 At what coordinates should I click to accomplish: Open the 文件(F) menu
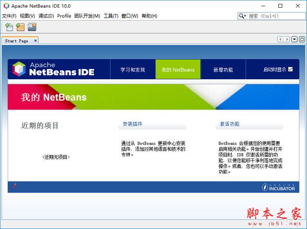[9, 16]
